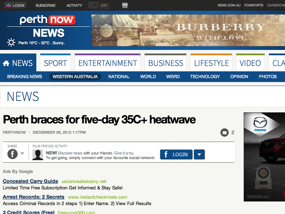
Task: Open the Sport tab
Action: (55, 63)
